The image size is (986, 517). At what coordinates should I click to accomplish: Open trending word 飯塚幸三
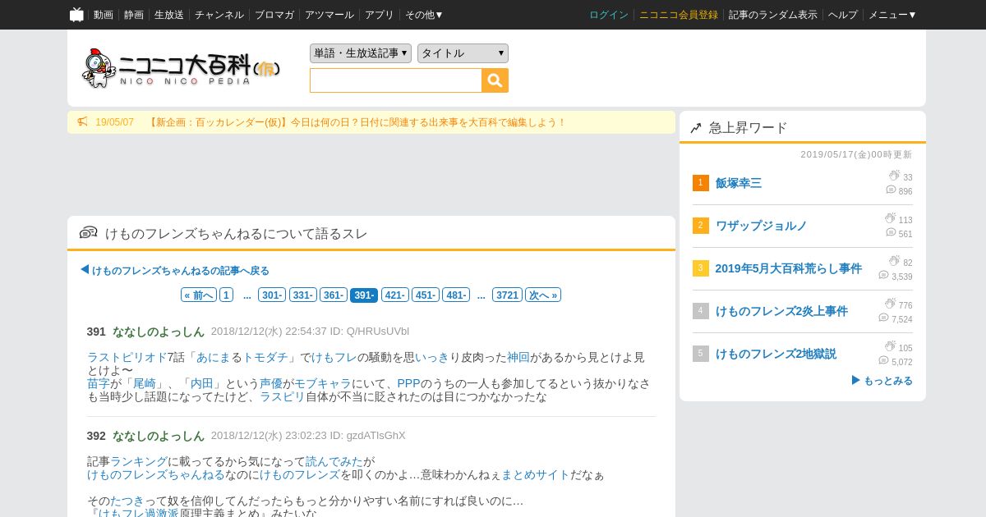coord(739,183)
